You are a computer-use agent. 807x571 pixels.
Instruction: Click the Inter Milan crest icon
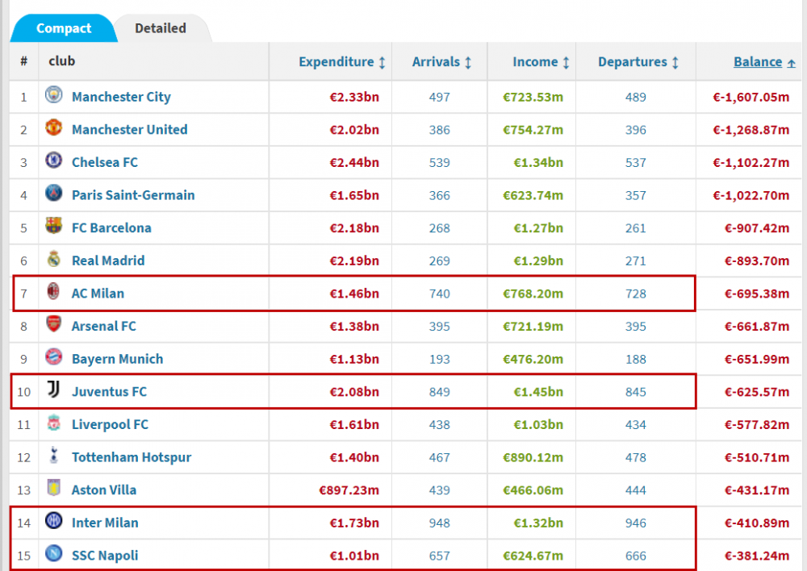point(53,520)
